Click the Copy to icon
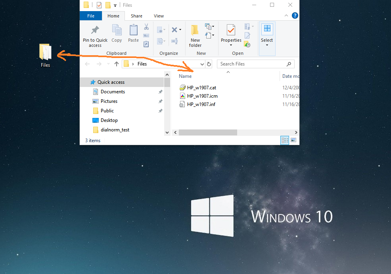Image resolution: width=391 pixels, height=274 pixels. click(160, 41)
